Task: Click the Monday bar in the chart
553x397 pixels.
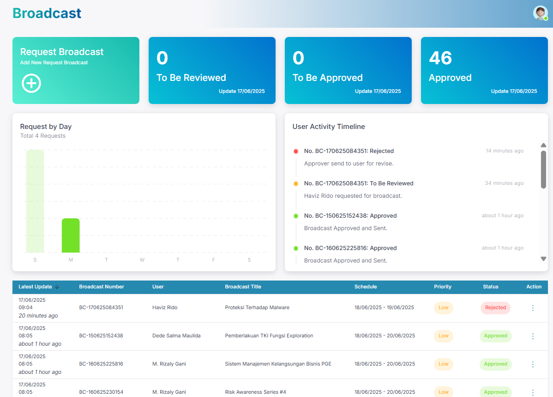Action: pos(71,236)
